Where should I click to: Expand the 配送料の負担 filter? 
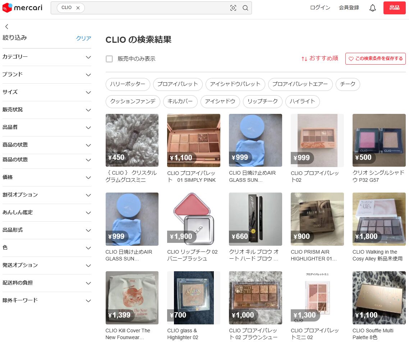(x=47, y=283)
